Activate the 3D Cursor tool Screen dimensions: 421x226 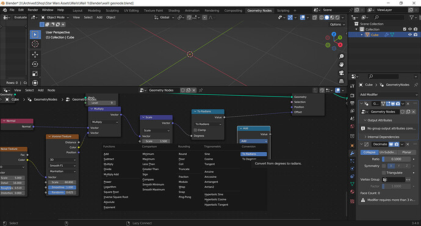click(x=35, y=44)
